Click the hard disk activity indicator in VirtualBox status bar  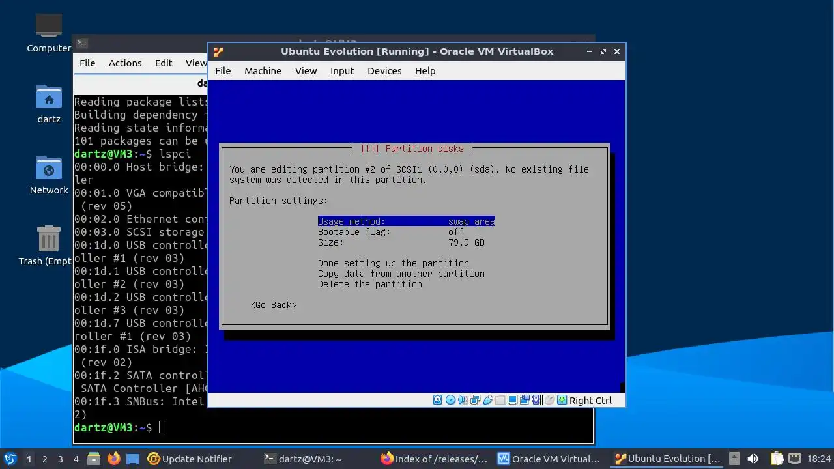click(437, 400)
